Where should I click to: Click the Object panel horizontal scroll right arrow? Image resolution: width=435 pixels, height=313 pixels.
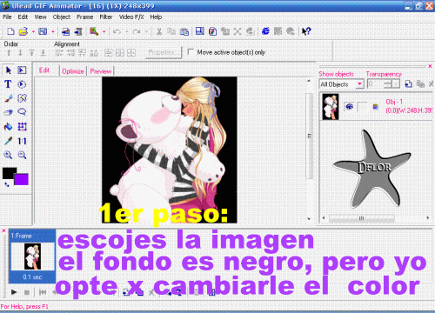coord(428,217)
